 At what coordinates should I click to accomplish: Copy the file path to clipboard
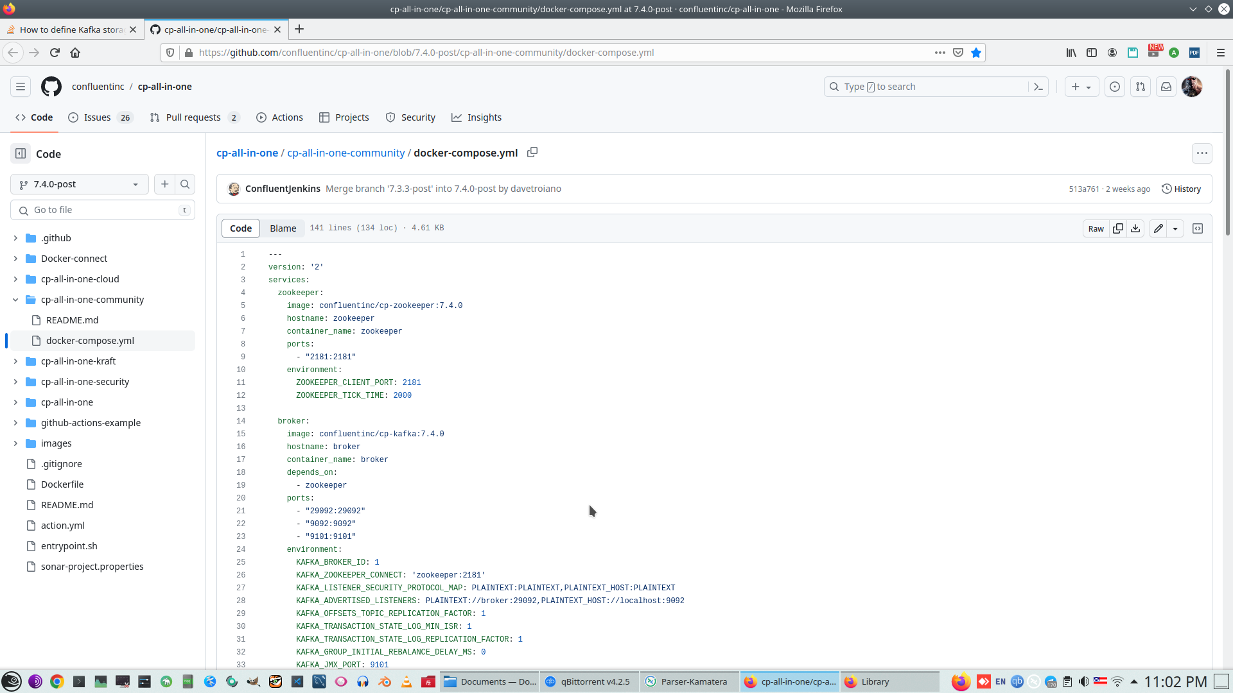pyautogui.click(x=532, y=152)
